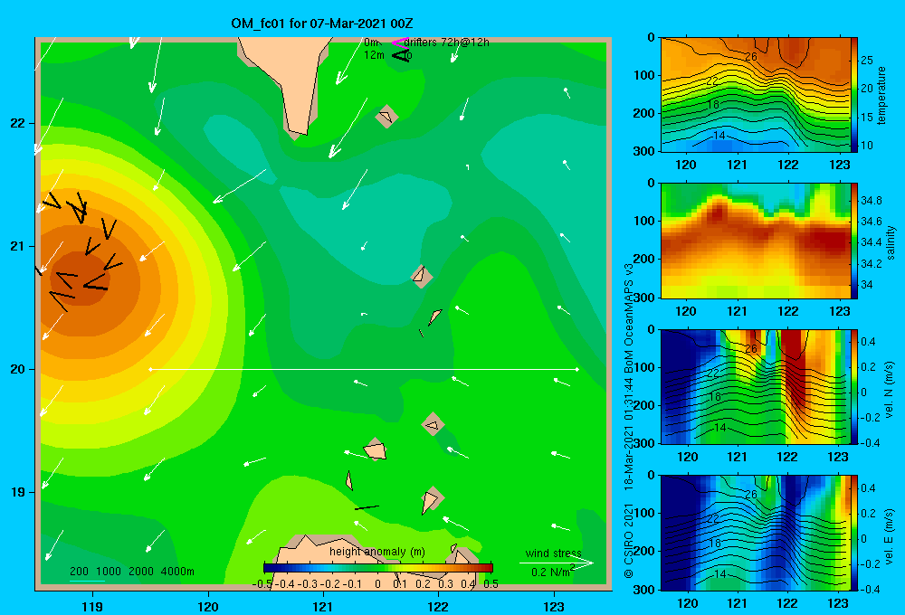Click the longitude label 119 on main map

[93, 606]
